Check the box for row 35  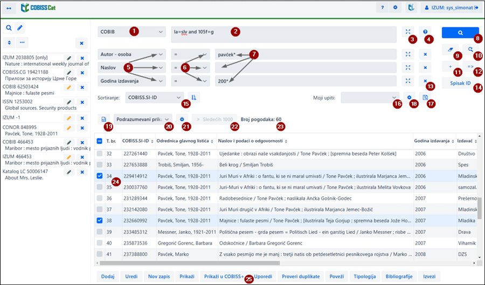pos(99,187)
